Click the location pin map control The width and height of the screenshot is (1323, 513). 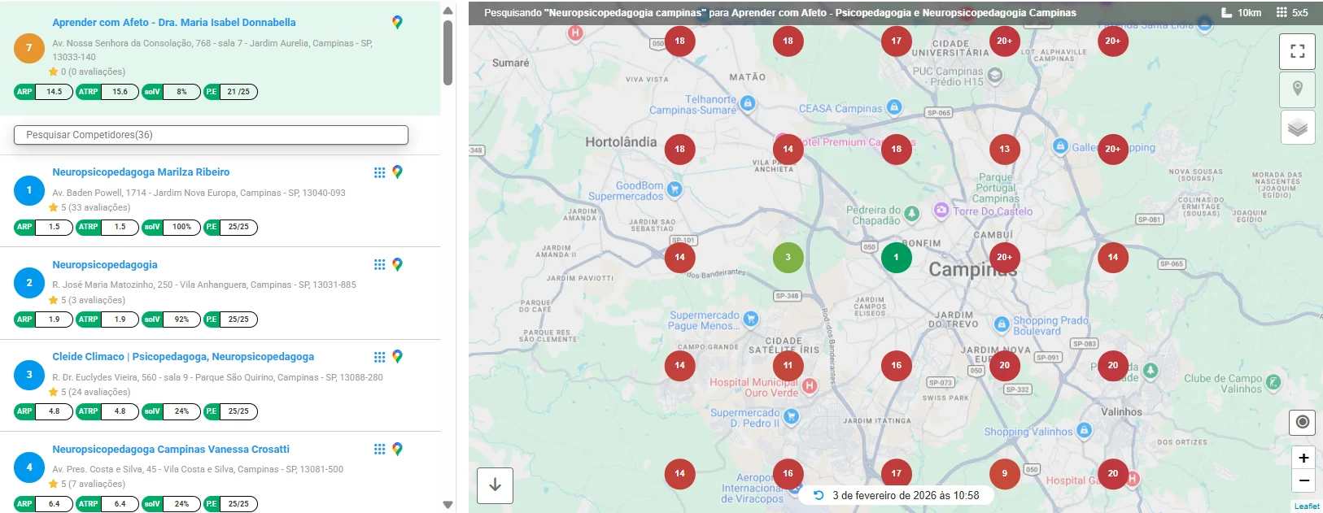pos(1297,89)
